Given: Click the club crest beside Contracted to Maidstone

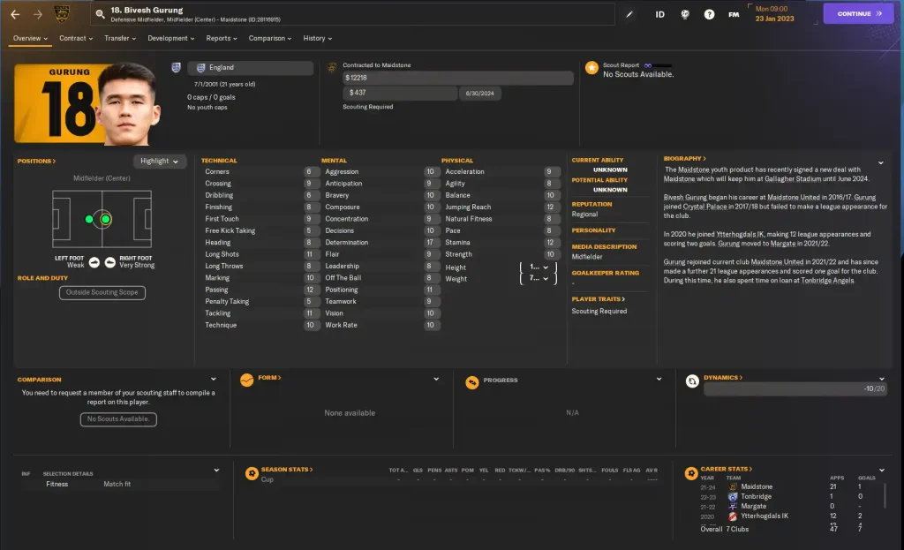Looking at the screenshot, I should click(x=332, y=67).
